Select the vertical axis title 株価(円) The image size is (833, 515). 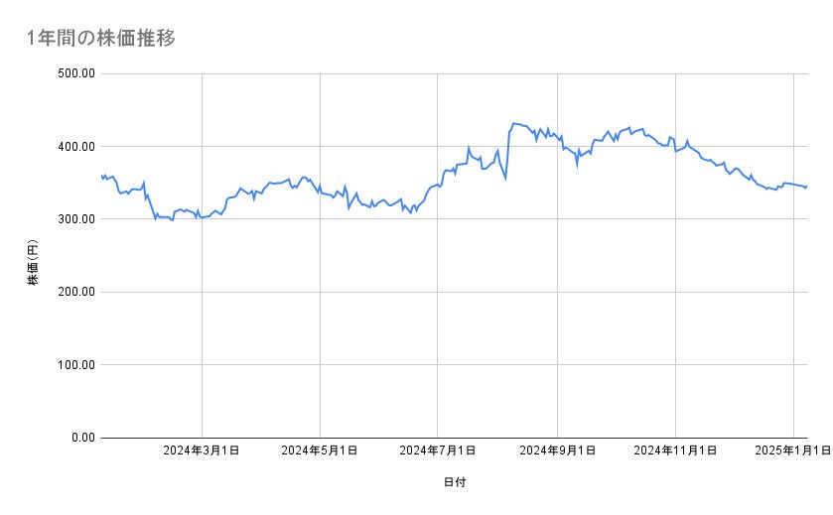[33, 256]
